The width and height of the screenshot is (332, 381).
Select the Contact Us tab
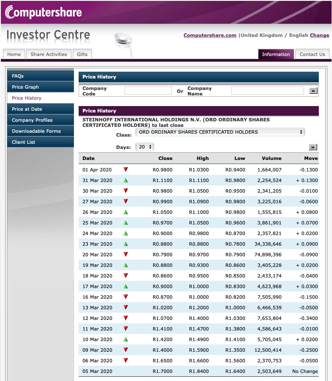[x=312, y=54]
